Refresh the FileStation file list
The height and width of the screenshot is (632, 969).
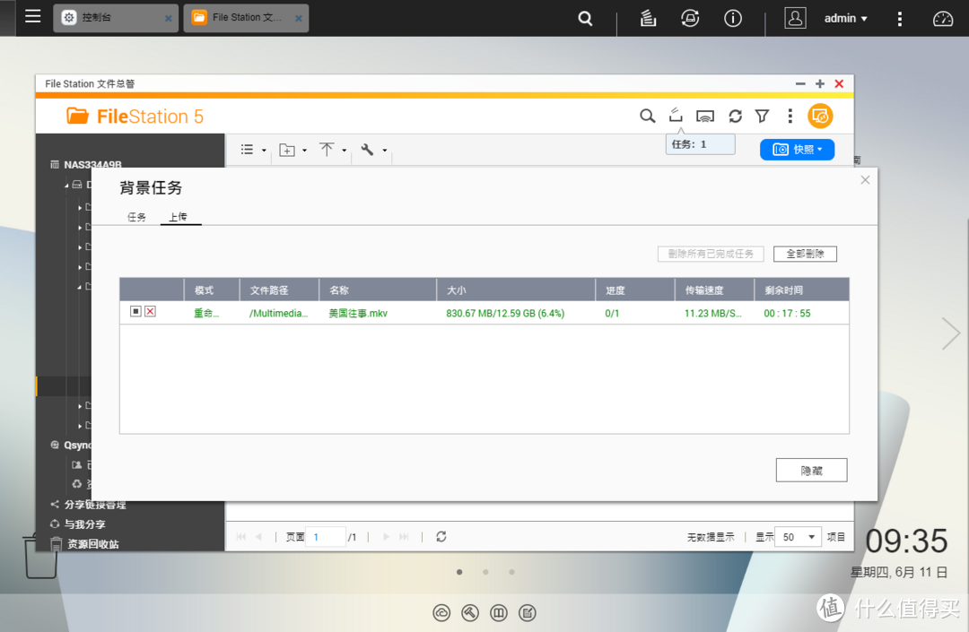click(735, 116)
